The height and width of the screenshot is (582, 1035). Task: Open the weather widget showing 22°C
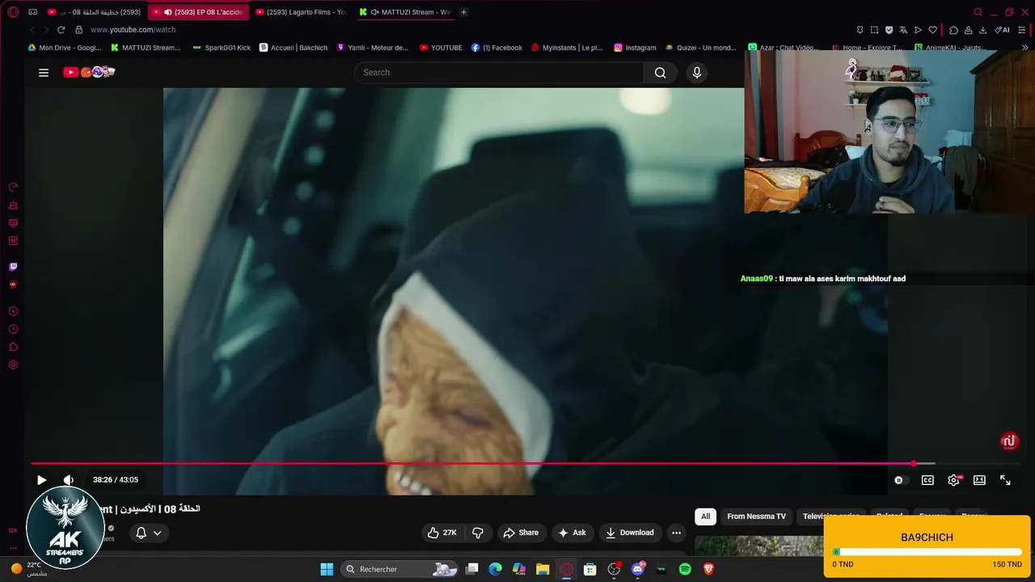pyautogui.click(x=29, y=569)
